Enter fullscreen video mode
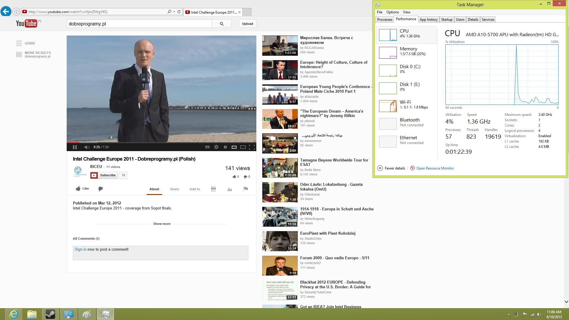The height and width of the screenshot is (320, 569). click(252, 147)
